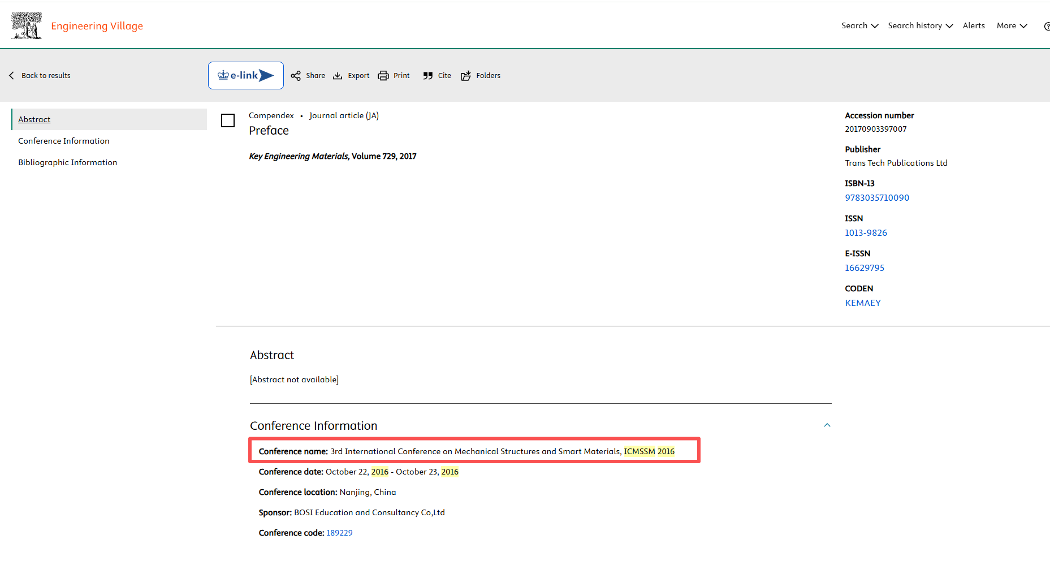
Task: Open the help icon in top-right corner
Action: (x=1046, y=26)
